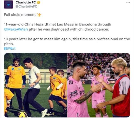
Task: Open the Charlotte FC profile avatar
Action: 8,4
